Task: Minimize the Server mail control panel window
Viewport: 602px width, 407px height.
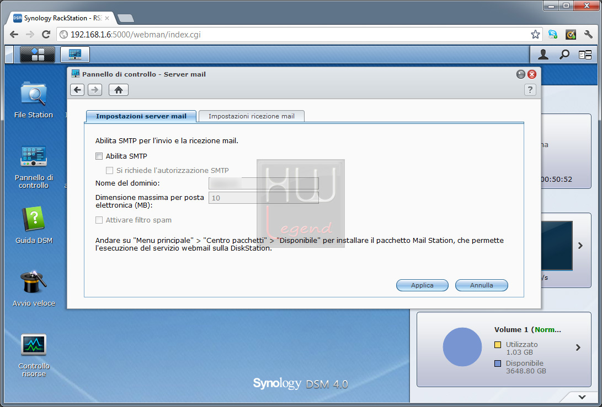Action: pyautogui.click(x=520, y=74)
